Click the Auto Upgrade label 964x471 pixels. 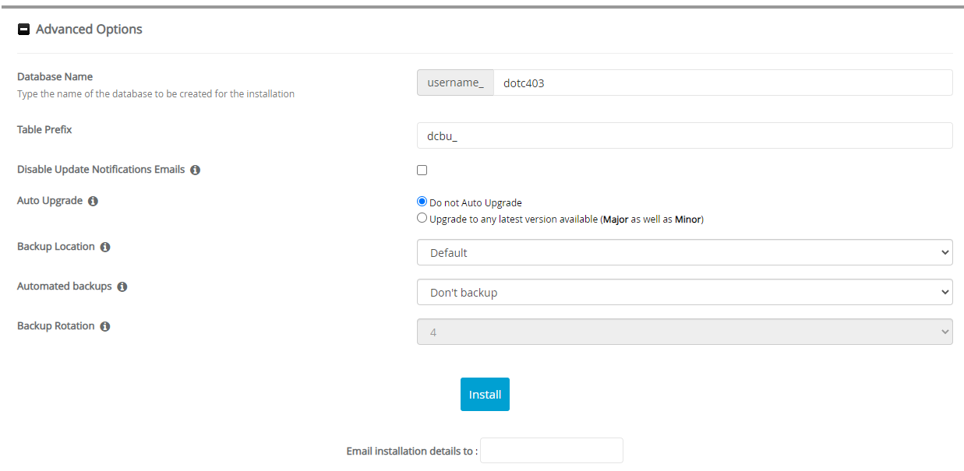tap(51, 200)
